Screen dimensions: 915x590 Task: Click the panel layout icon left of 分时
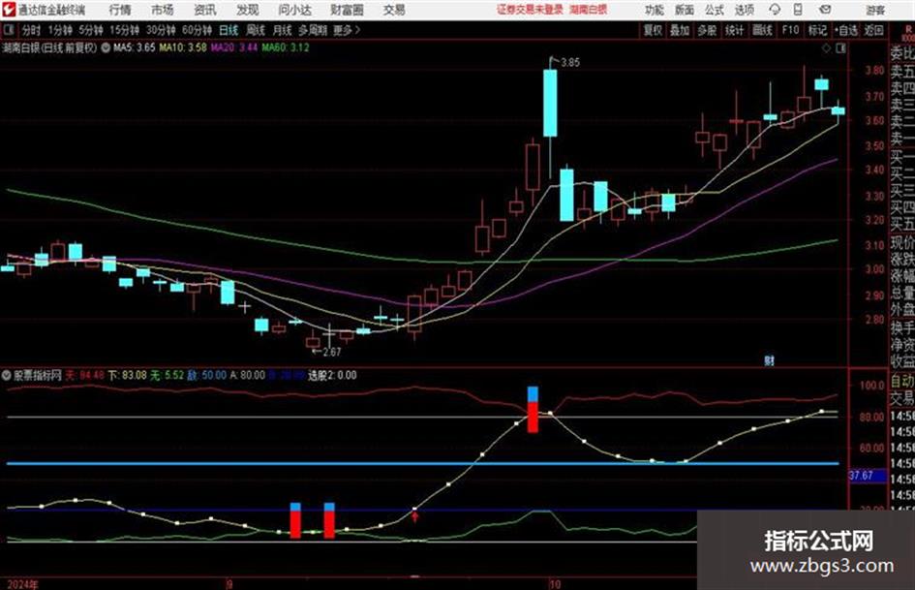point(8,30)
